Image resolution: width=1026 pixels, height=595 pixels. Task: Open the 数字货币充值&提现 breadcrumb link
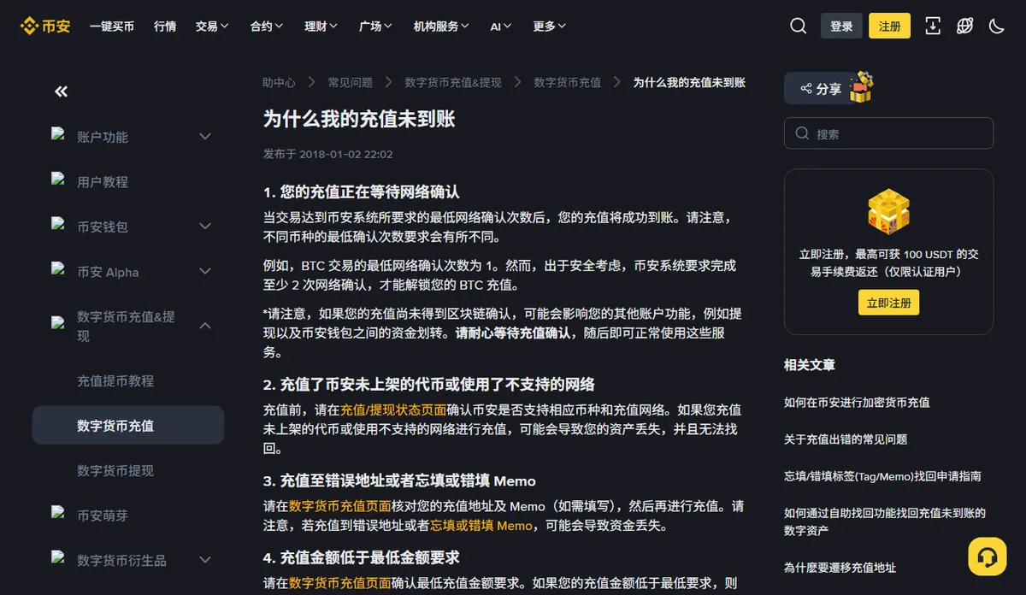coord(453,83)
